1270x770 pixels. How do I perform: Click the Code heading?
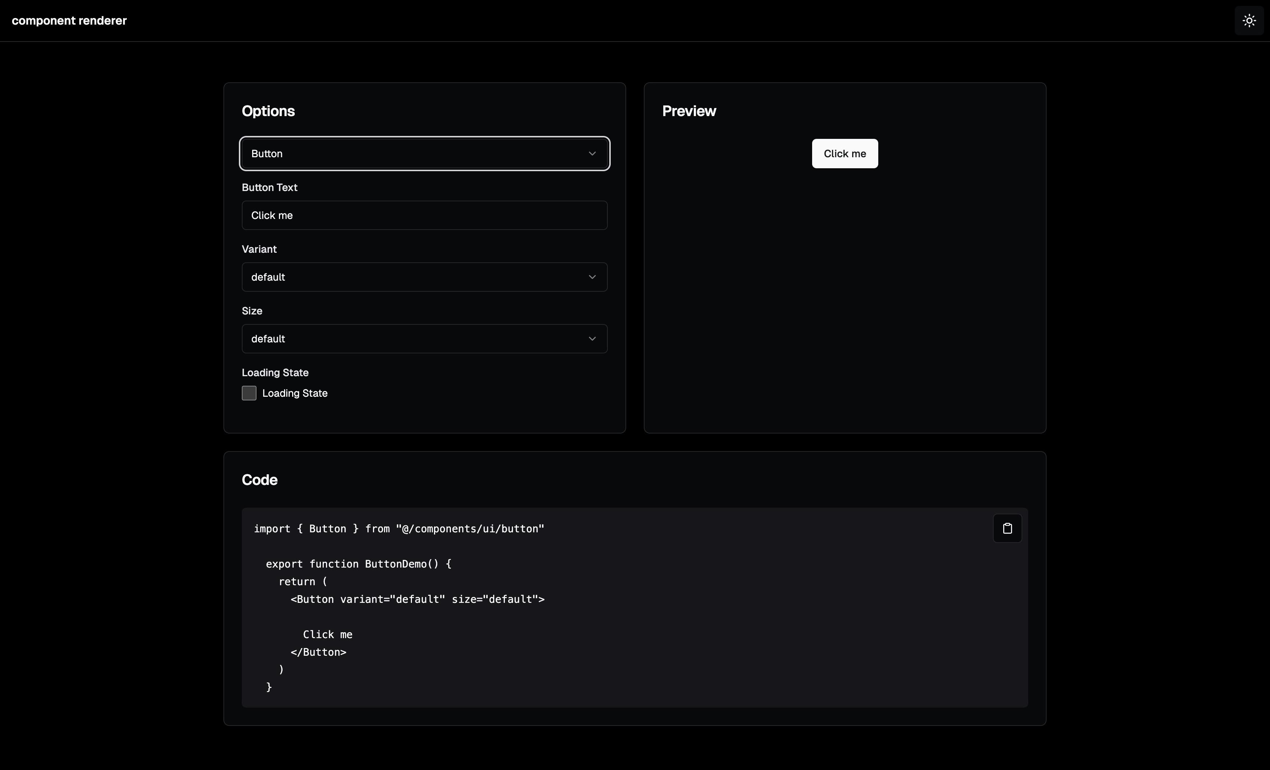(x=259, y=480)
